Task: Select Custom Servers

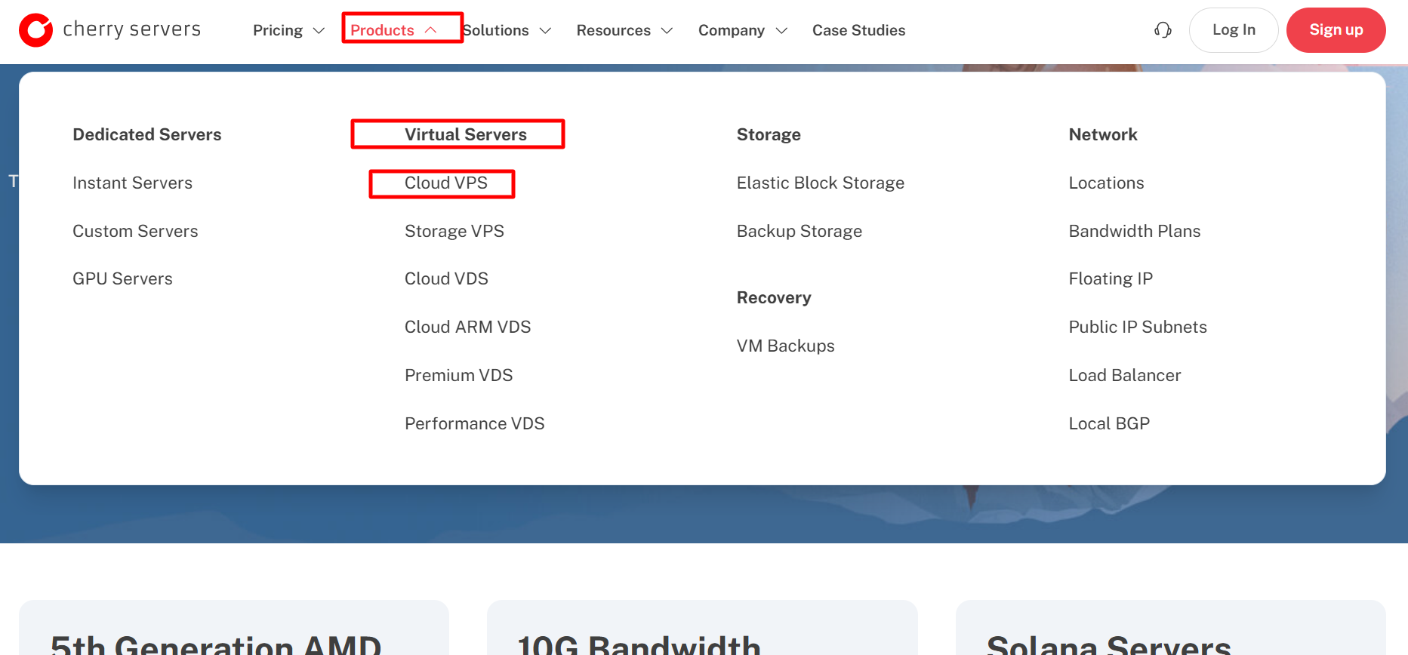Action: 135,231
